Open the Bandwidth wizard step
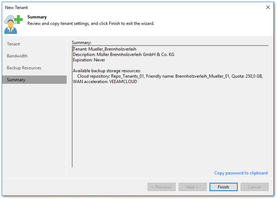Viewport: 277px width, 199px height. coord(17,56)
